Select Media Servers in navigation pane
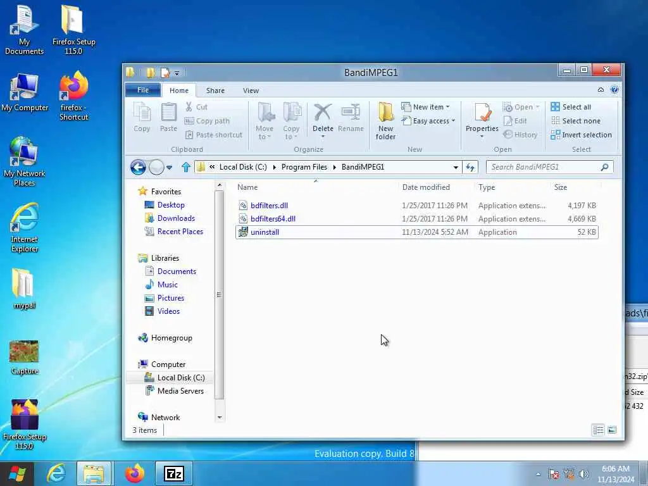Viewport: 648px width, 486px height. click(180, 391)
